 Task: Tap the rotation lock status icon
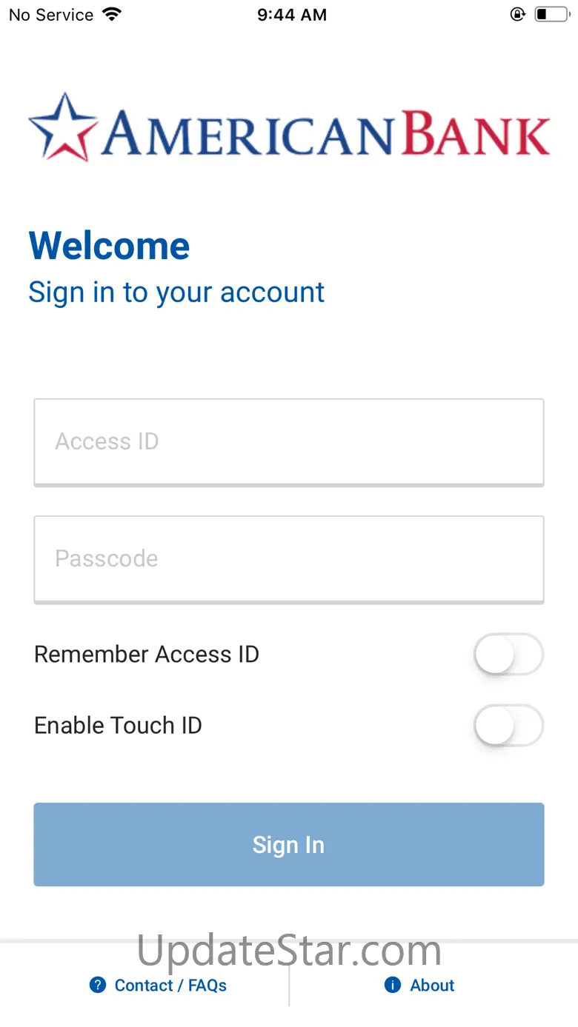click(518, 14)
